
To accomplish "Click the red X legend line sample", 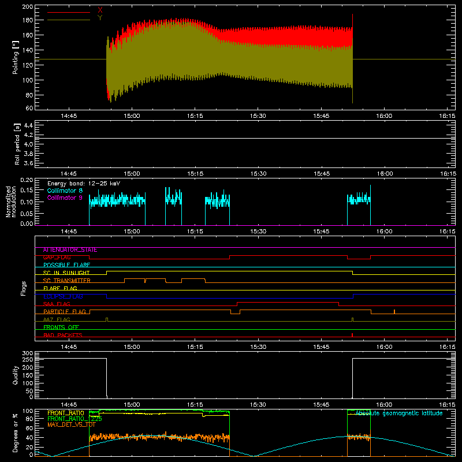I will (69, 12).
